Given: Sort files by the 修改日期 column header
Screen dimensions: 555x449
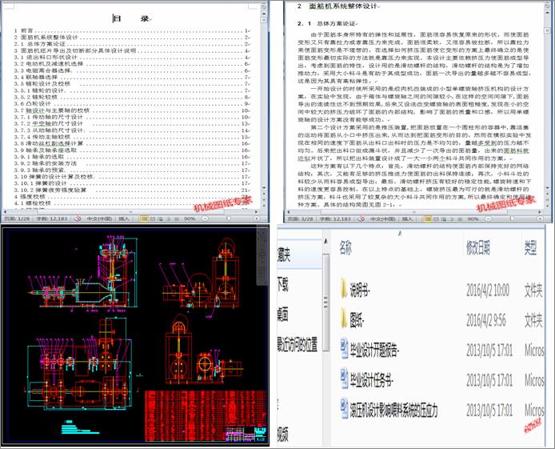Looking at the screenshot, I should coord(478,248).
